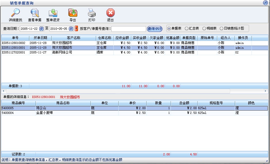270x164 pixels.
Task: Choose the 汇总表 radio option
Action: pyautogui.click(x=187, y=28)
